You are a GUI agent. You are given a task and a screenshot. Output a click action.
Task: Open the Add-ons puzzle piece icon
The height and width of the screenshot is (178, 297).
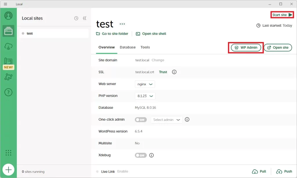(x=8, y=77)
